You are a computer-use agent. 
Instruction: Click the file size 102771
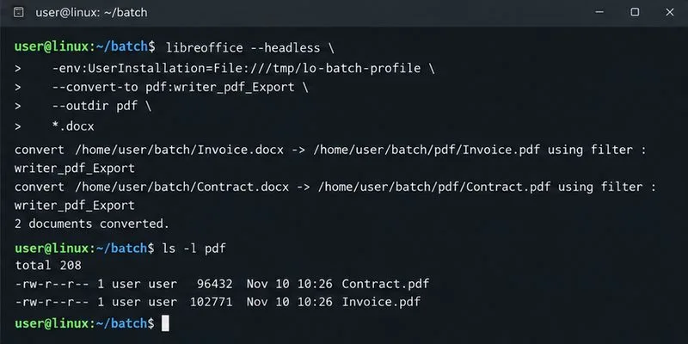212,302
